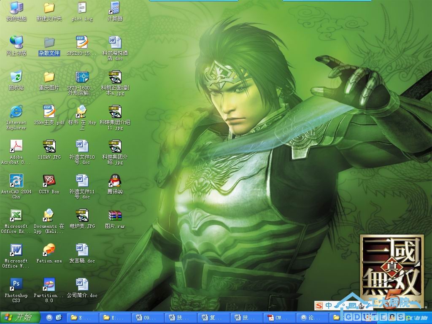Click the plot.log file icon

coord(82,8)
